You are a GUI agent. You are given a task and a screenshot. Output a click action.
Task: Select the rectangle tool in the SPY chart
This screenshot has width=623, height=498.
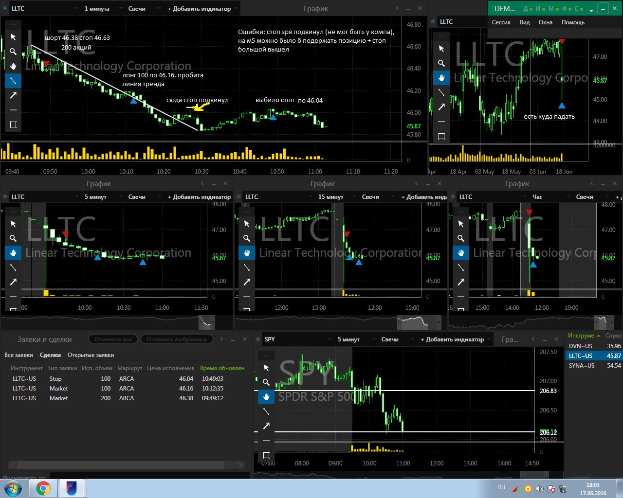[266, 455]
